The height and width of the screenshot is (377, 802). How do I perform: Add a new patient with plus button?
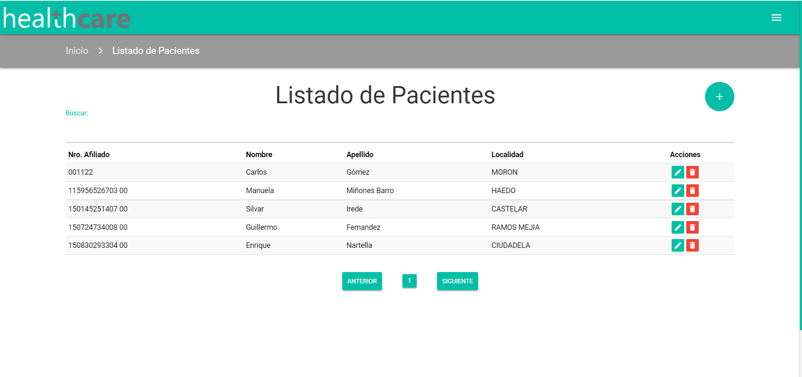(x=719, y=97)
